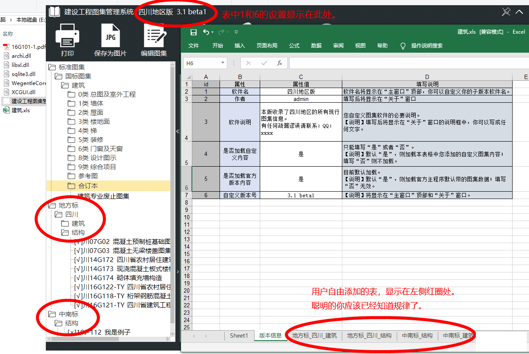Select 16G101-1.pdf in the Explorer window
The height and width of the screenshot is (354, 529).
(x=24, y=47)
